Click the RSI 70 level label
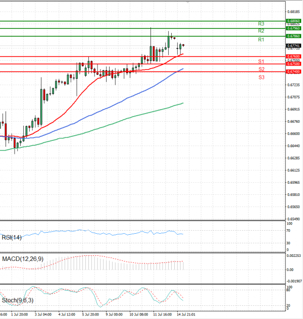303x319 pixels. (x=288, y=231)
